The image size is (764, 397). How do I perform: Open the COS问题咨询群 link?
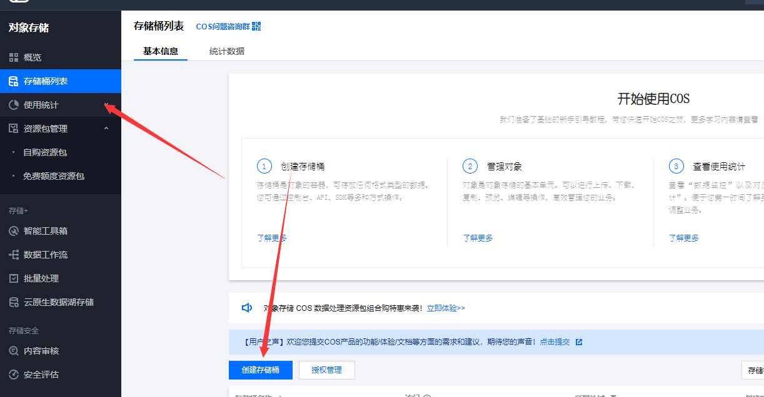pyautogui.click(x=223, y=26)
